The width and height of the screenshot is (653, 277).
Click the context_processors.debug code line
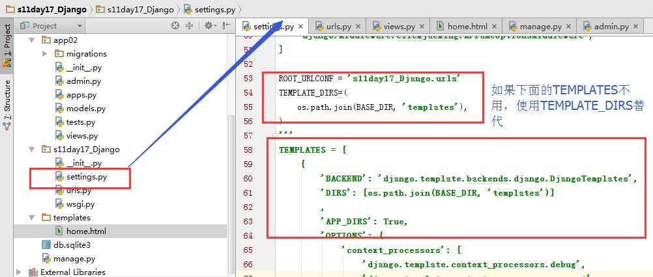[x=474, y=264]
